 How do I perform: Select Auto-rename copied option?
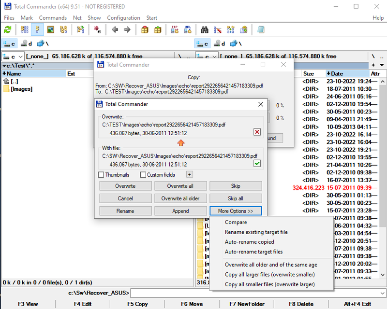pos(271,242)
